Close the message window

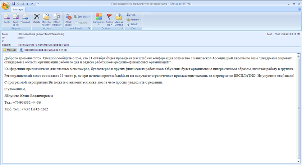pyautogui.click(x=299, y=4)
